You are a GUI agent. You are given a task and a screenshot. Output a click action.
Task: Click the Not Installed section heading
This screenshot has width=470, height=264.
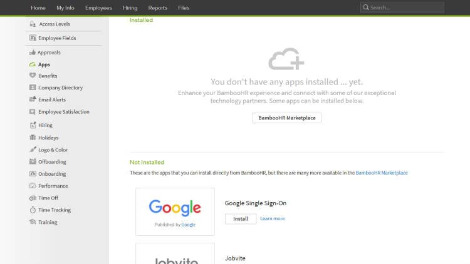[x=147, y=162]
